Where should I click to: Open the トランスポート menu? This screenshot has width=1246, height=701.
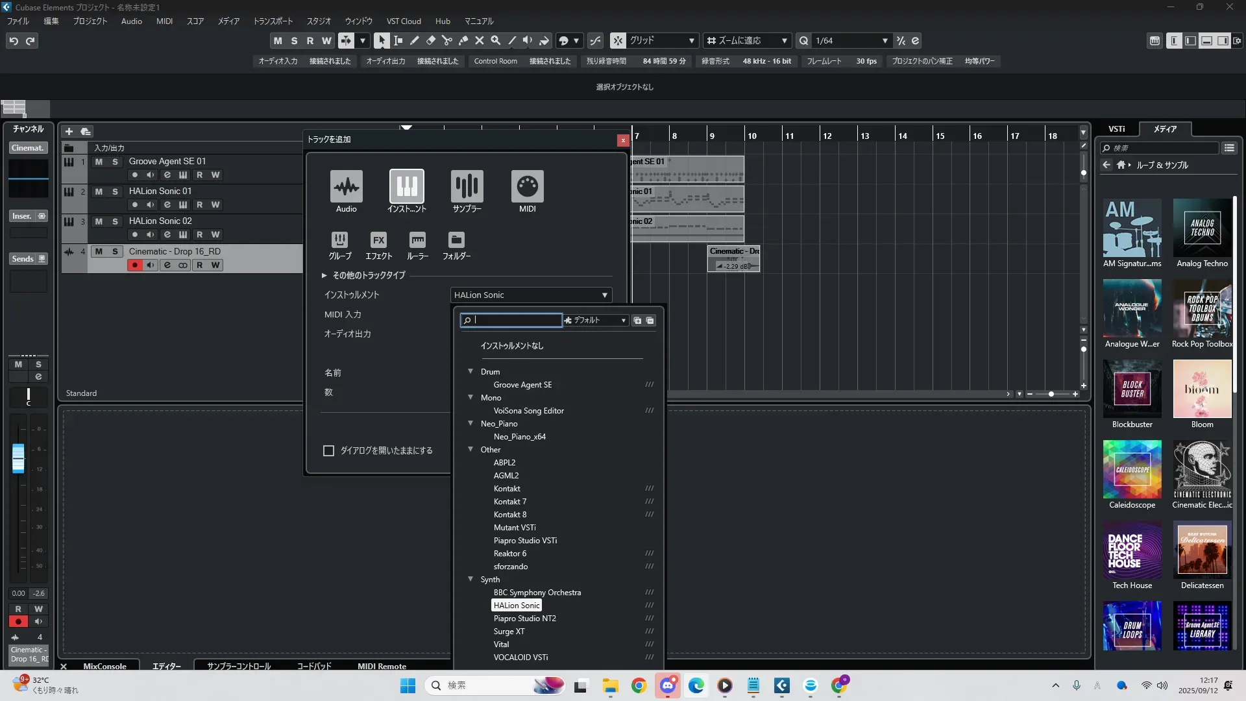tap(273, 21)
